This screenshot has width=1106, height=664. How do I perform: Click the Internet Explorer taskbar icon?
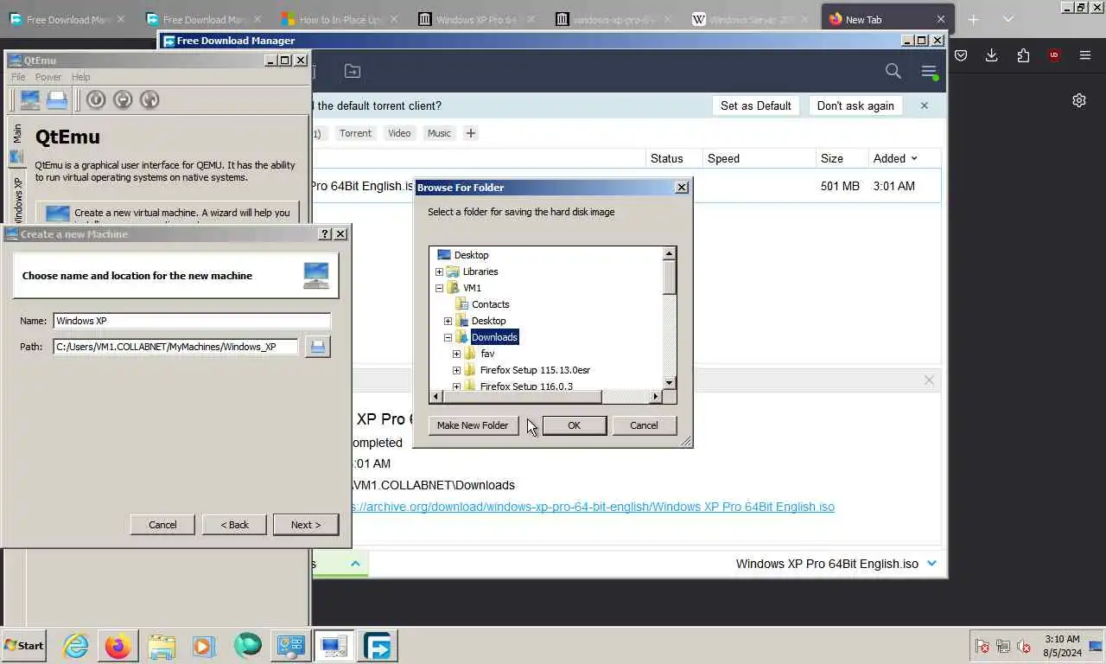(x=76, y=646)
